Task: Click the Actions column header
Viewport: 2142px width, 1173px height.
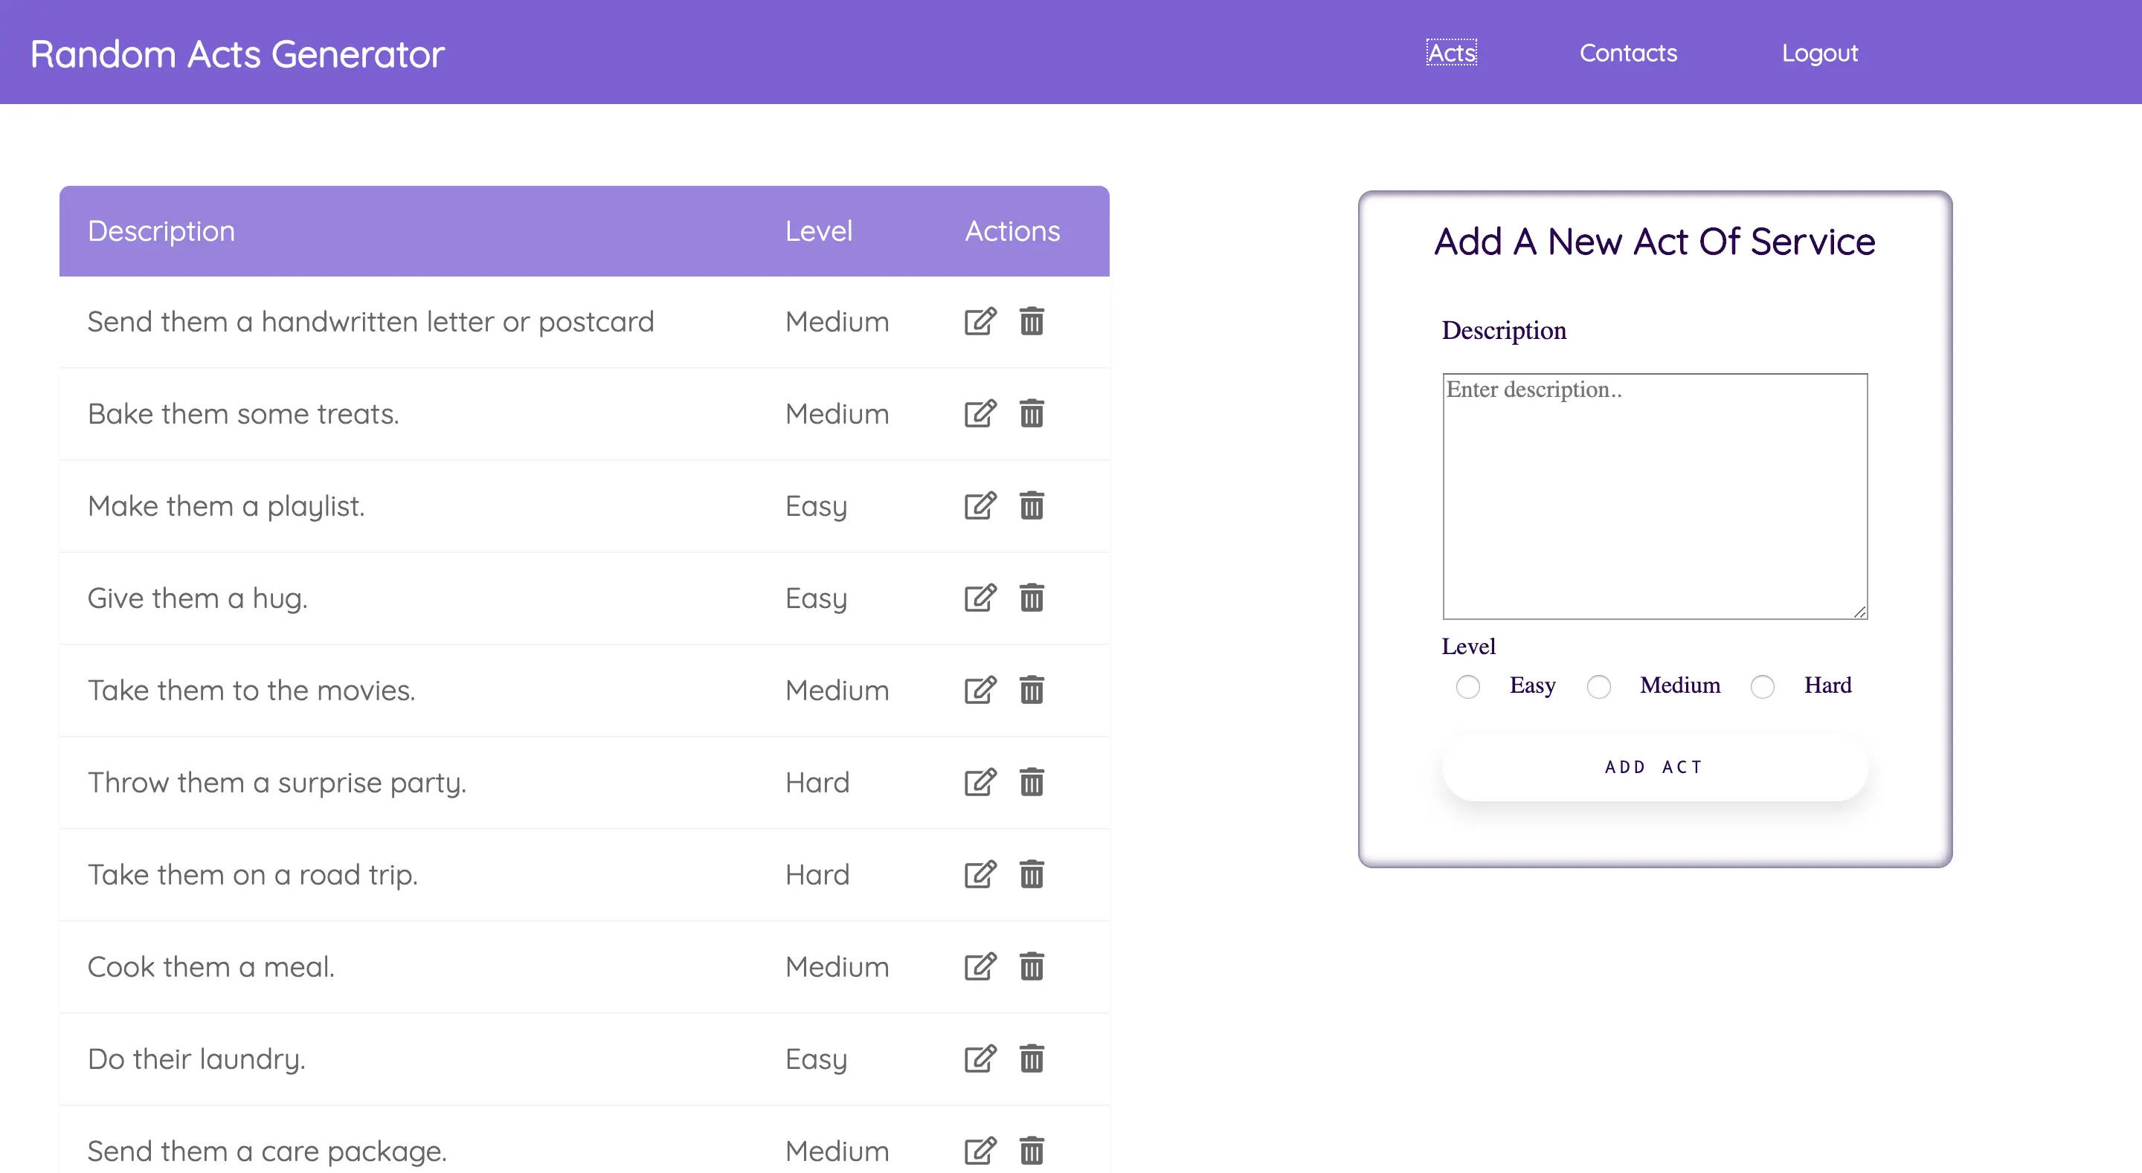Action: (x=1012, y=231)
